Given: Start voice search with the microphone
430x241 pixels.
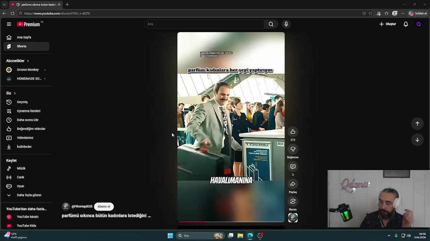Looking at the screenshot, I should click(x=286, y=24).
